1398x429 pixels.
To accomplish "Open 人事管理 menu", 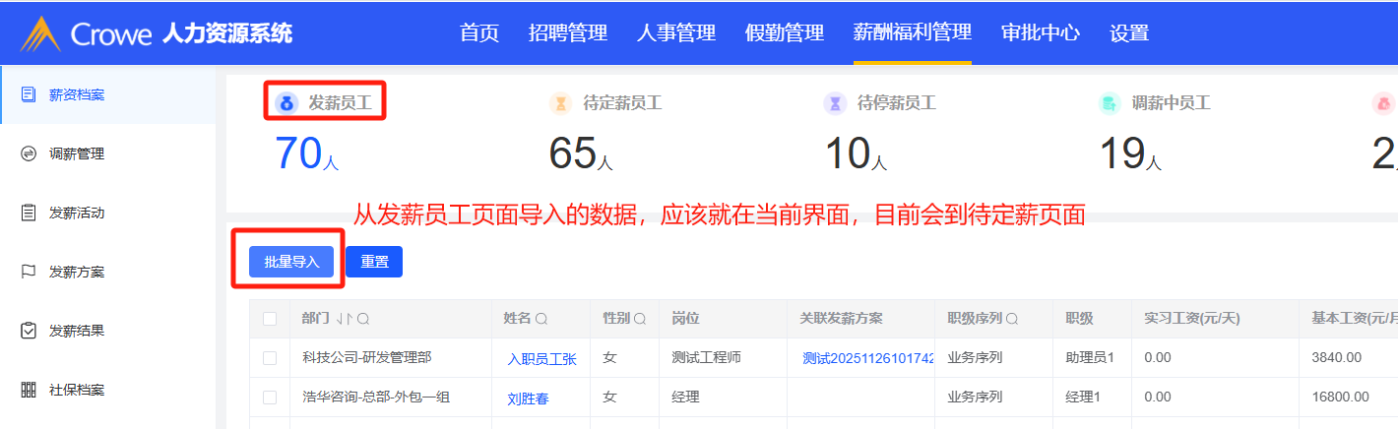I will (676, 32).
